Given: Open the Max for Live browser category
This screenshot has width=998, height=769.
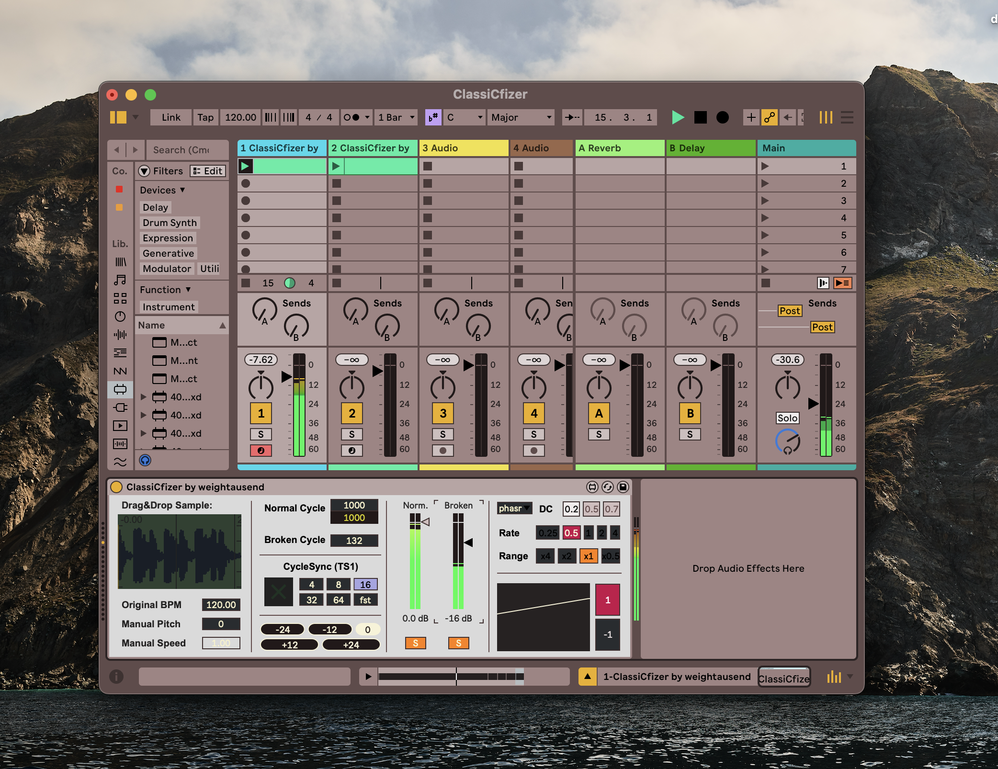Looking at the screenshot, I should tap(120, 389).
